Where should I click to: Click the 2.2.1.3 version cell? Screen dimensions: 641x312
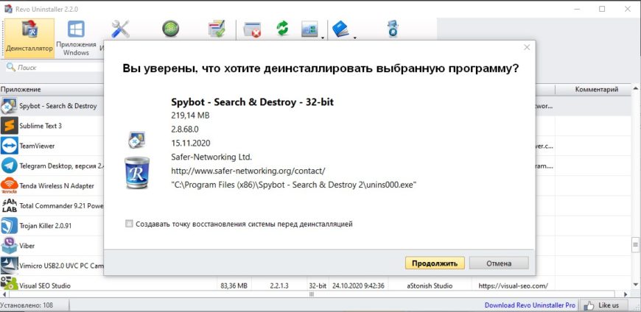279,286
